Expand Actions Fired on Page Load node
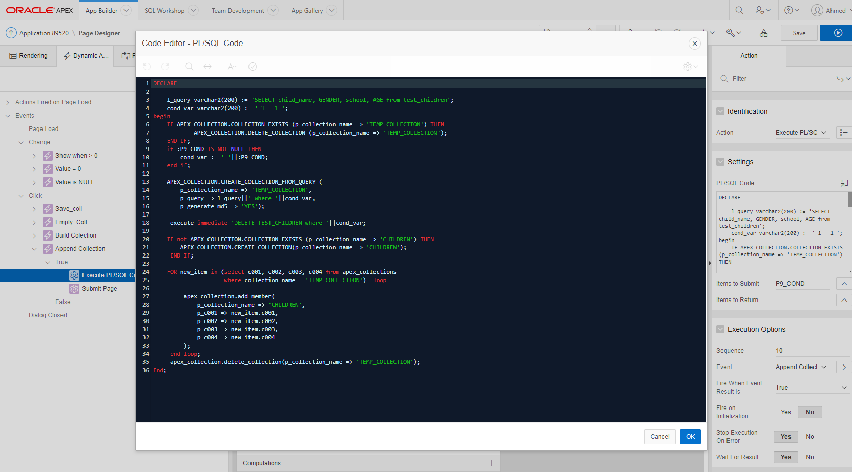852x472 pixels. pos(8,102)
